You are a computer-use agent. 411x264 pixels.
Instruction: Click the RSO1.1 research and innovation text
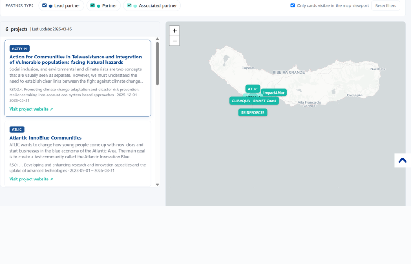point(78,168)
